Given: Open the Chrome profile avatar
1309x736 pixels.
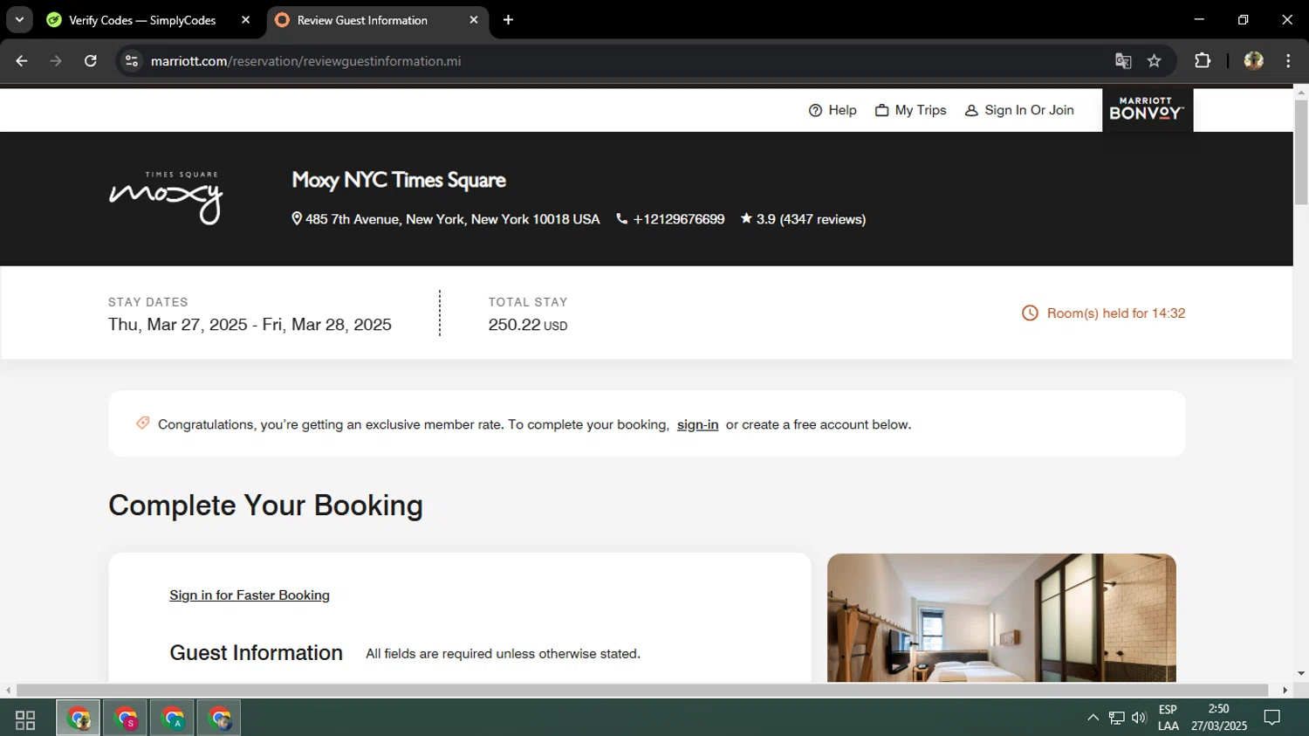Looking at the screenshot, I should pyautogui.click(x=1254, y=61).
